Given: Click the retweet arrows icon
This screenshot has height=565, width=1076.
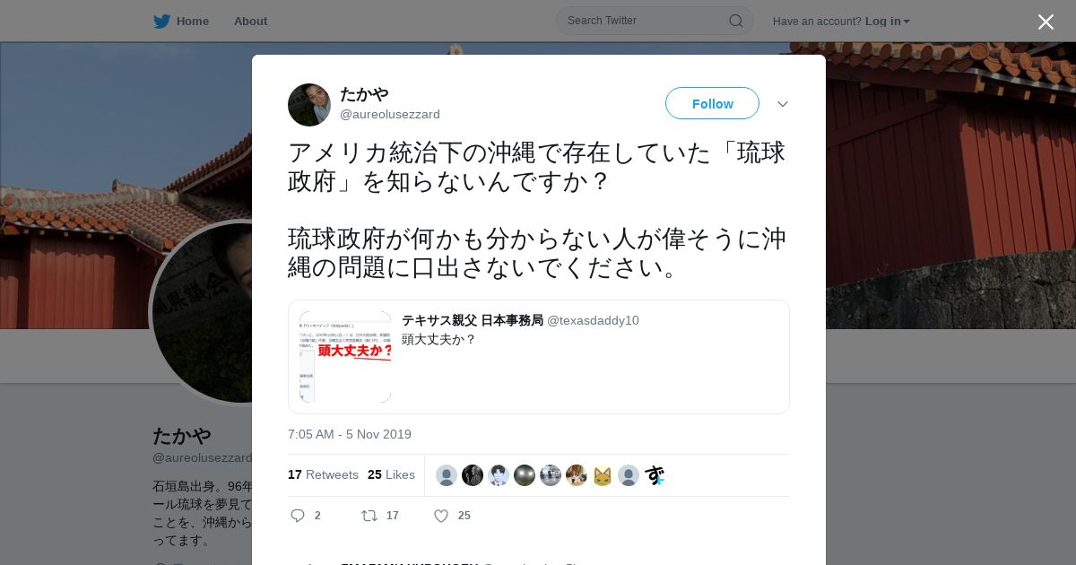Looking at the screenshot, I should point(369,516).
